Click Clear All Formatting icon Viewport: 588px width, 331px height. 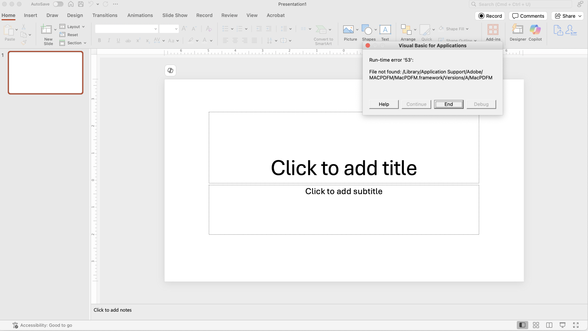point(209,29)
